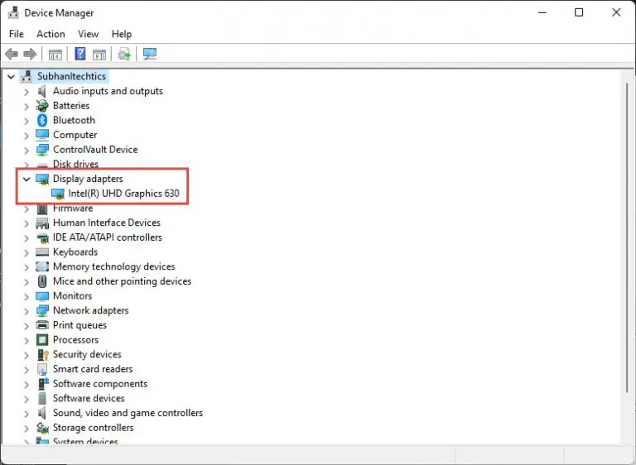
Task: Expand the Network adapters chevron
Action: (26, 311)
